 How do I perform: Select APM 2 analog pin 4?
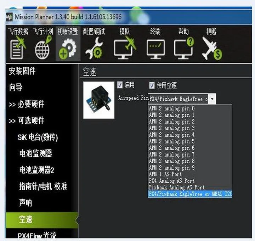pos(190,135)
